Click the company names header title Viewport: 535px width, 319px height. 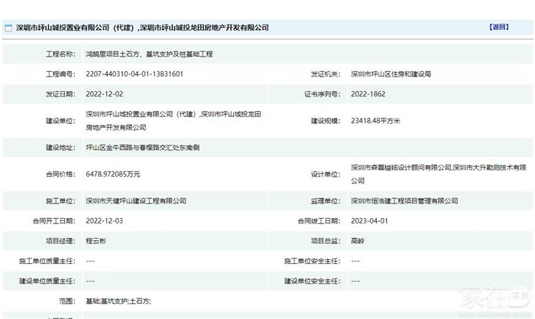pyautogui.click(x=142, y=28)
